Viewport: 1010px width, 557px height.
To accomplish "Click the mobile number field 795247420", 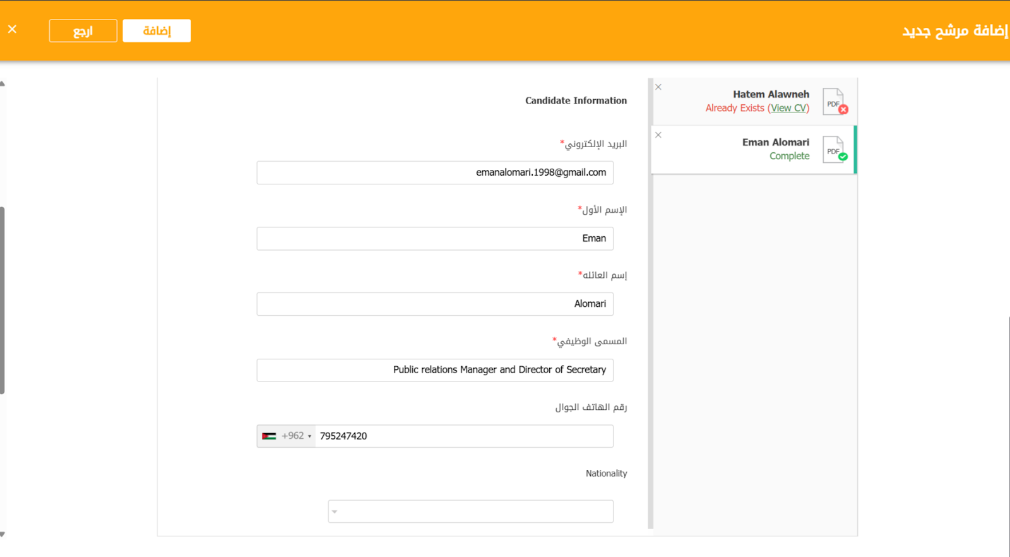I will tap(464, 436).
